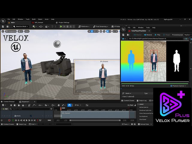Click the VP Roles button
192x144 pixels.
116,26
